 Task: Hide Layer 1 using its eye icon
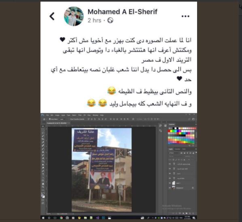[170, 183]
